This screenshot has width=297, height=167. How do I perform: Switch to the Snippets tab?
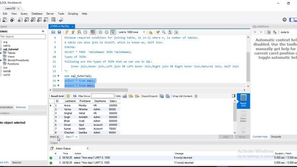coord(276,137)
